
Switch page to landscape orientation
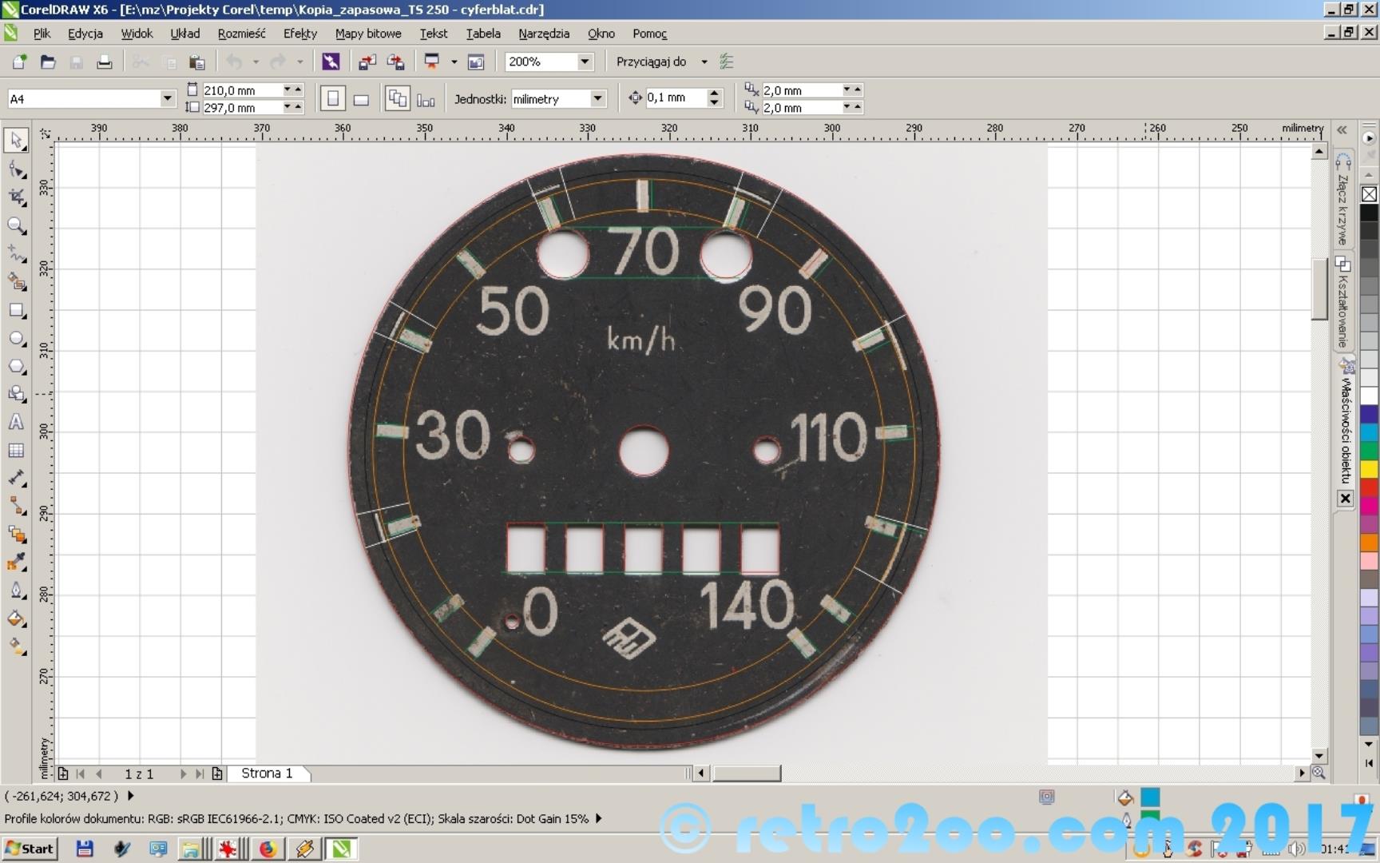pyautogui.click(x=361, y=99)
